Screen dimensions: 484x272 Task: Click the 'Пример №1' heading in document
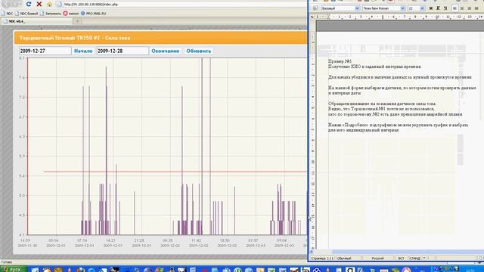pyautogui.click(x=340, y=61)
